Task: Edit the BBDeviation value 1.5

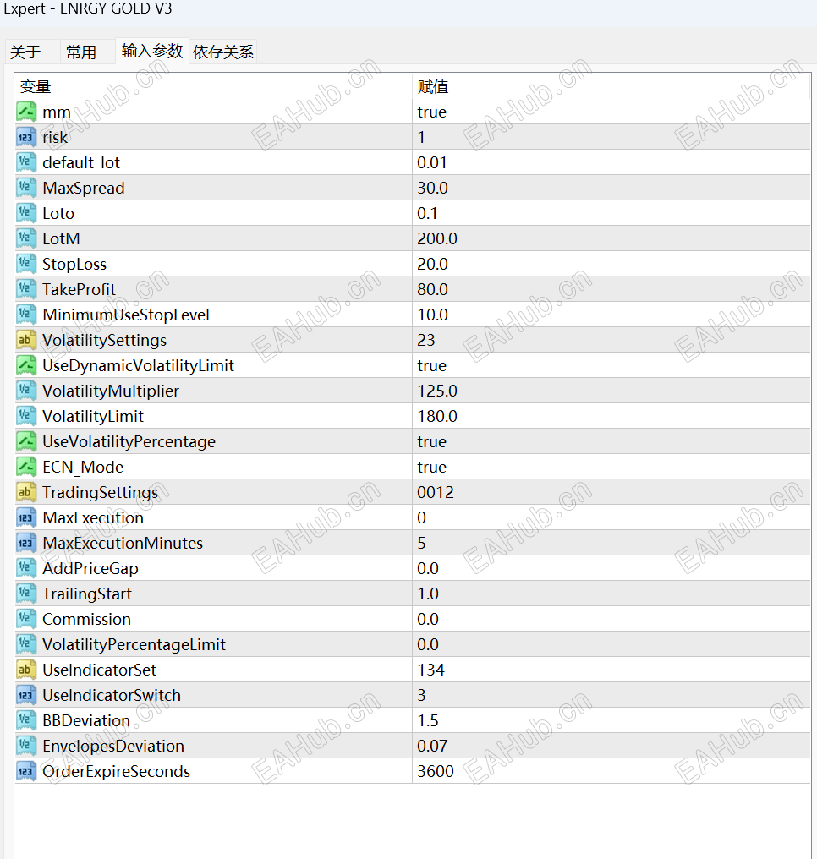Action: click(x=428, y=720)
